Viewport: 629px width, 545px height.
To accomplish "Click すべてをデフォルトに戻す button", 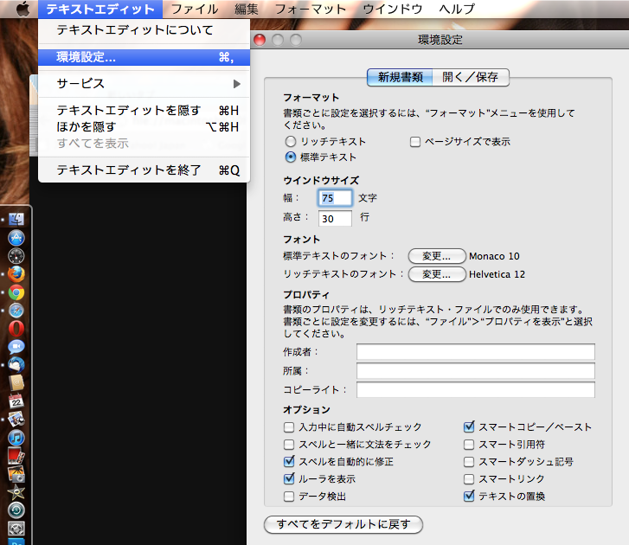I will click(x=343, y=524).
